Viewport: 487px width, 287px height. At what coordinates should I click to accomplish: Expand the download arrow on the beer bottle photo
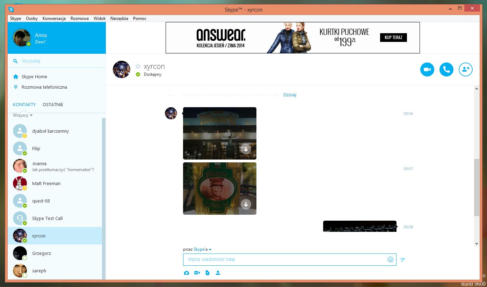(246, 204)
